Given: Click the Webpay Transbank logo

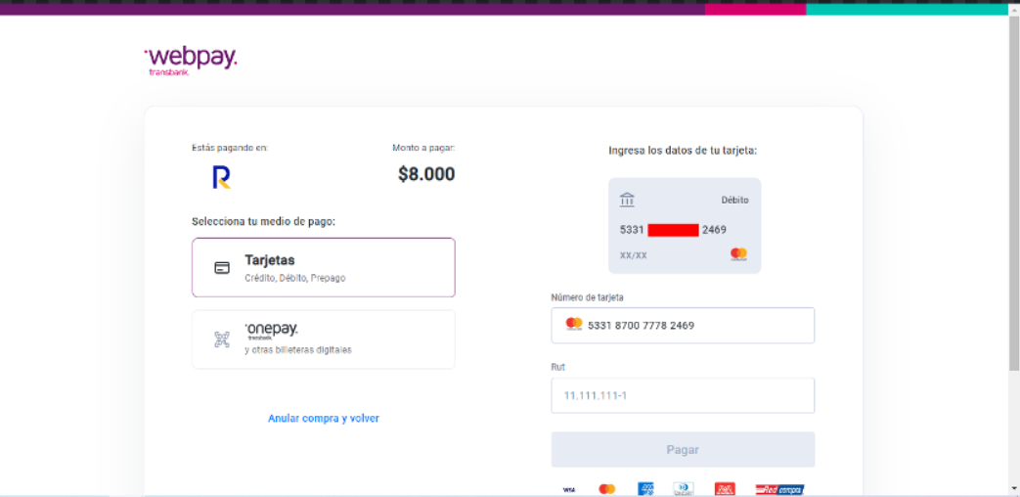Looking at the screenshot, I should (191, 60).
